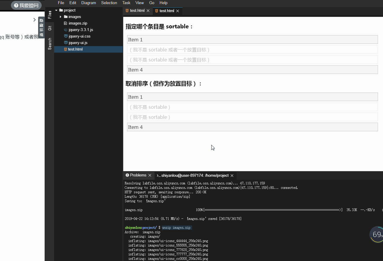Image resolution: width=383 pixels, height=261 pixels.
Task: Select images.zip in the file tree
Action: (x=88, y=23)
